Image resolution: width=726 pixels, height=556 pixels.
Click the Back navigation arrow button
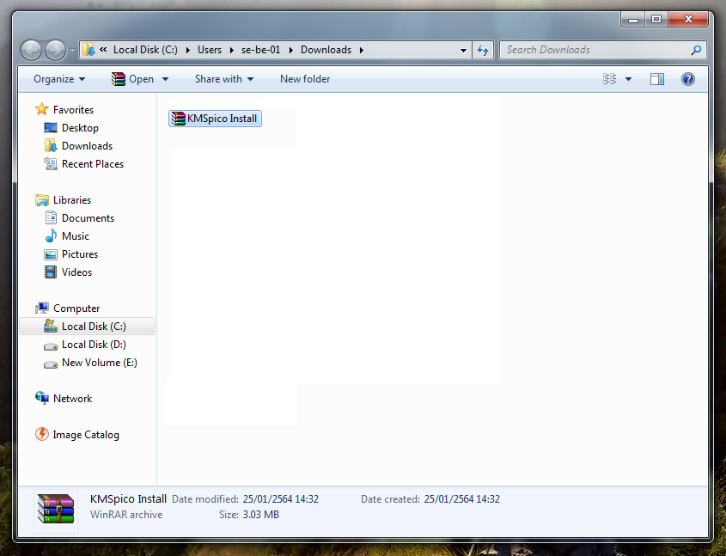tap(32, 50)
